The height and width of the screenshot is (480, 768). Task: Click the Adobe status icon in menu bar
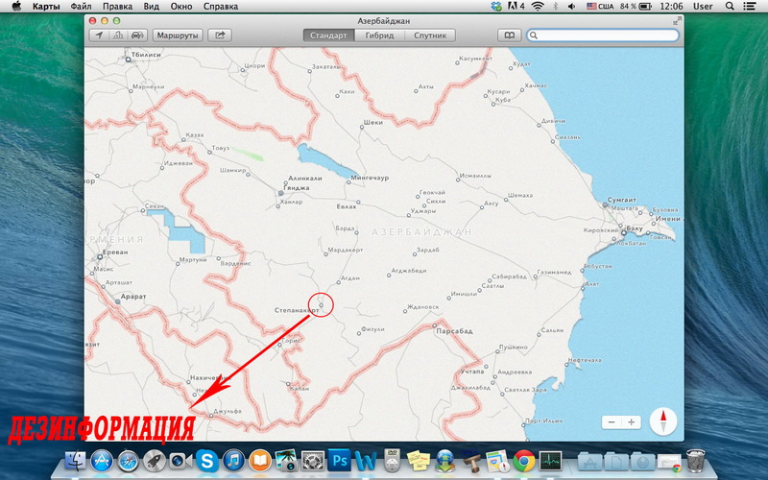click(x=516, y=7)
